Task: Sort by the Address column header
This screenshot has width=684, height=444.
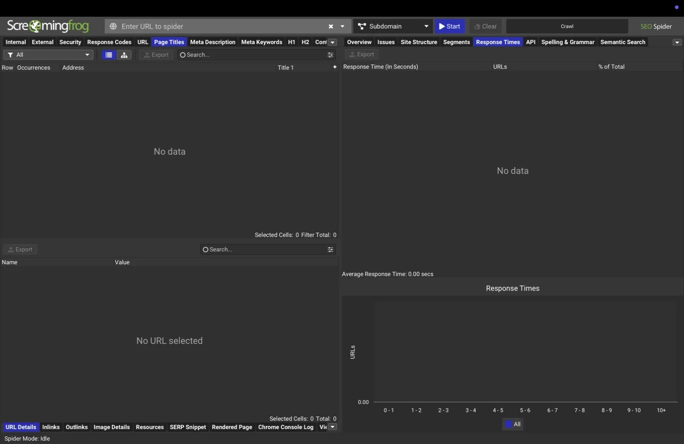Action: pyautogui.click(x=73, y=68)
